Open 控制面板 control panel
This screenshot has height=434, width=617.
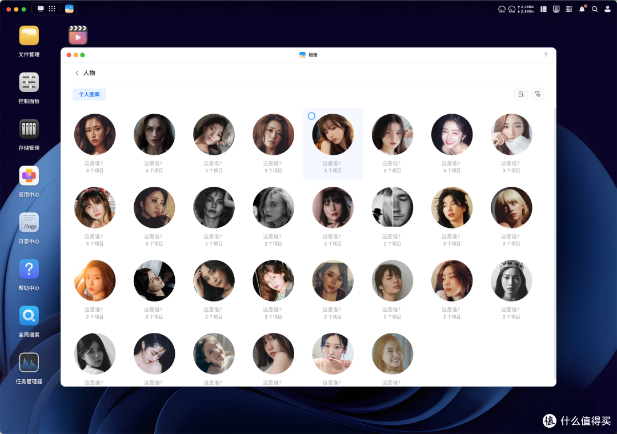click(x=29, y=83)
